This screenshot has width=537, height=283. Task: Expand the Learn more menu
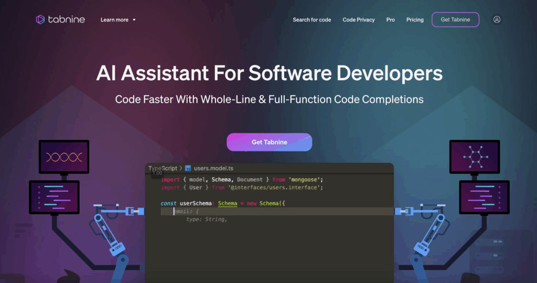tap(114, 20)
